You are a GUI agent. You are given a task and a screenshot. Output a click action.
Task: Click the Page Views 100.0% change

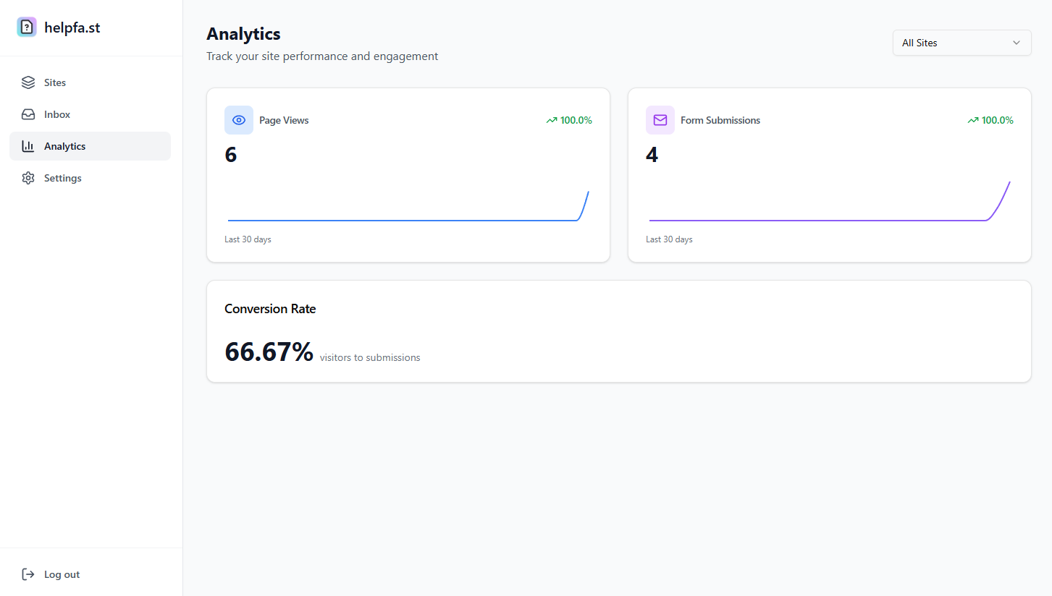576,120
